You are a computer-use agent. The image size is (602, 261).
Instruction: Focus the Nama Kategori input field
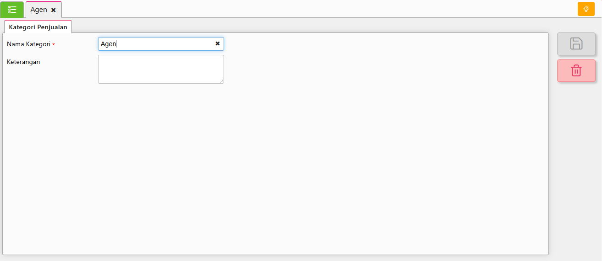(x=156, y=44)
